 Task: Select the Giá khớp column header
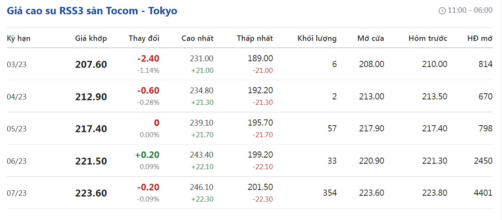tap(91, 38)
